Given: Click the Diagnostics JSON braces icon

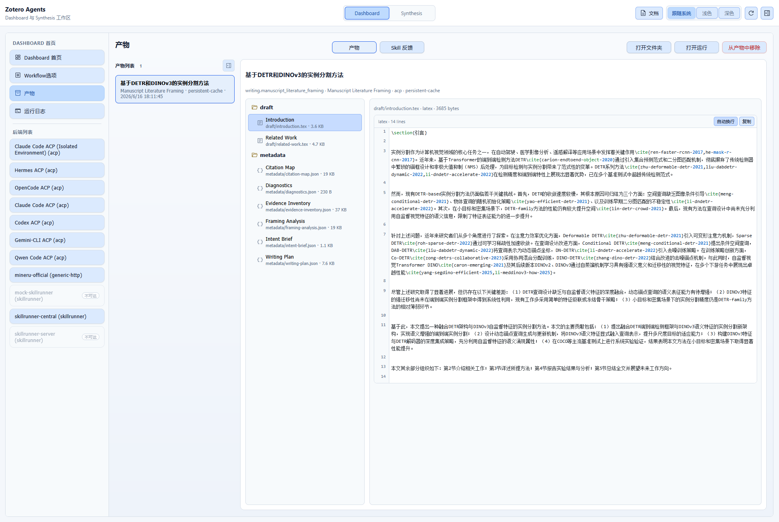Looking at the screenshot, I should click(260, 188).
